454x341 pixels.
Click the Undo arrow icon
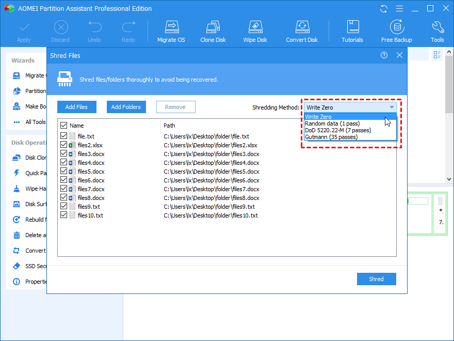pyautogui.click(x=95, y=27)
